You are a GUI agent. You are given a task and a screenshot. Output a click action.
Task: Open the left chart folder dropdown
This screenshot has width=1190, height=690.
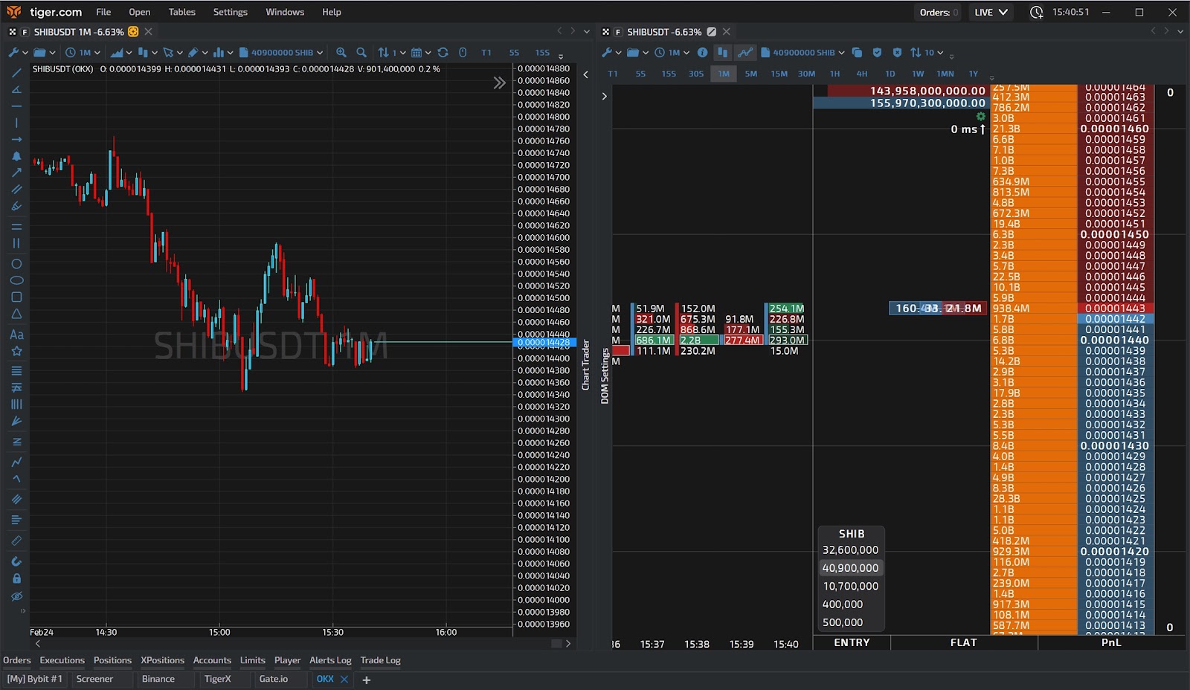click(x=45, y=53)
